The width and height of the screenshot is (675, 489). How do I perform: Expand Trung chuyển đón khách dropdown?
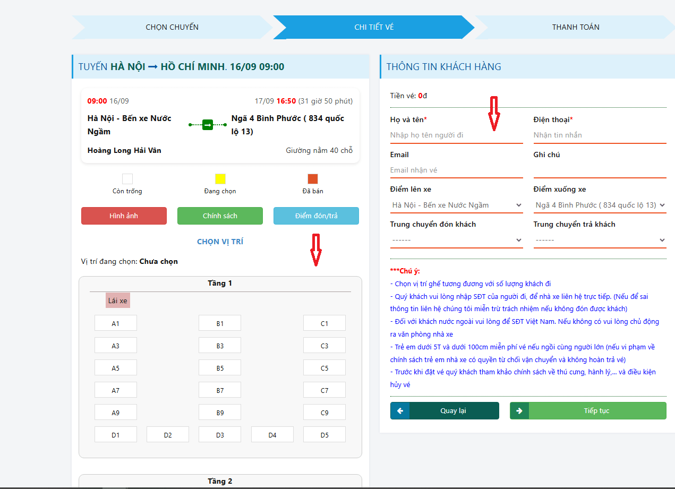(456, 240)
